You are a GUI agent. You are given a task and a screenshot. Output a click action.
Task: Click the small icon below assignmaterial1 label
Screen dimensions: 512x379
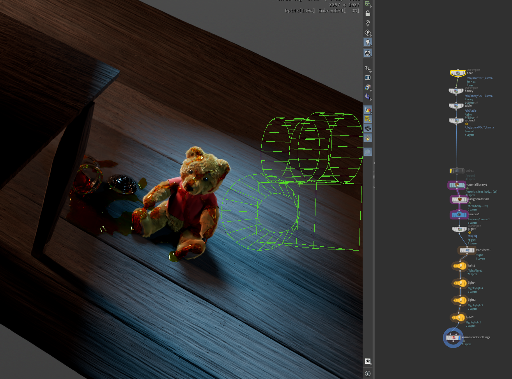click(470, 203)
